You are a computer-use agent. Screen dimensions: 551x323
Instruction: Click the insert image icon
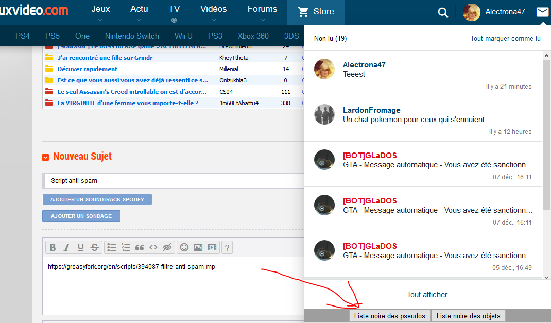point(198,248)
